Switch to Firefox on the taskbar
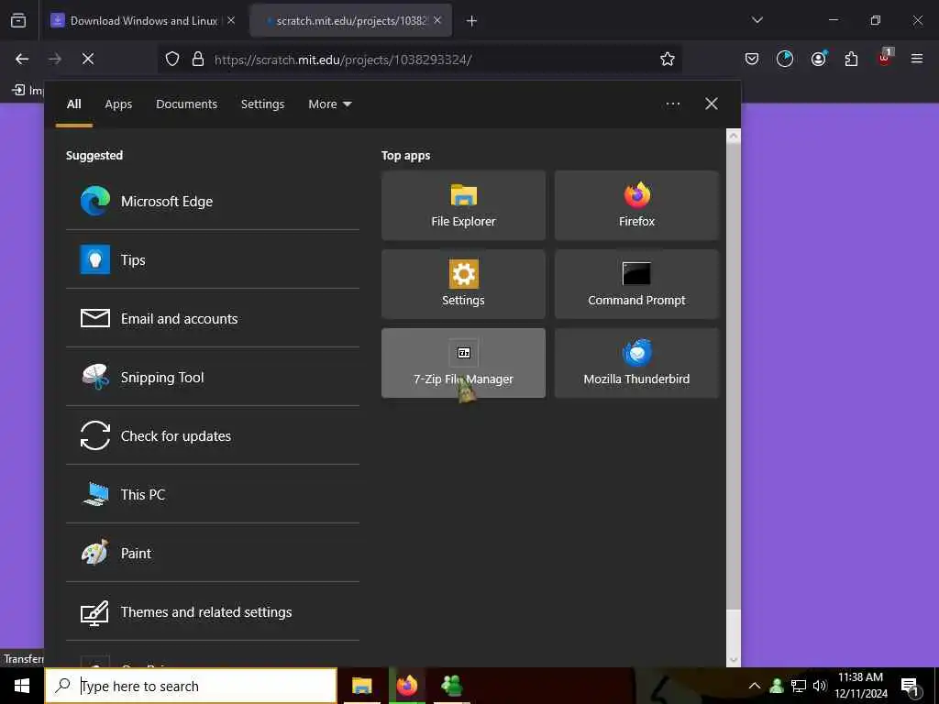Image resolution: width=939 pixels, height=704 pixels. coord(407,686)
